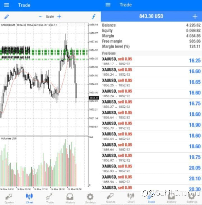Tap the pencil drawing tool icon
The image size is (202, 205).
click(7, 17)
